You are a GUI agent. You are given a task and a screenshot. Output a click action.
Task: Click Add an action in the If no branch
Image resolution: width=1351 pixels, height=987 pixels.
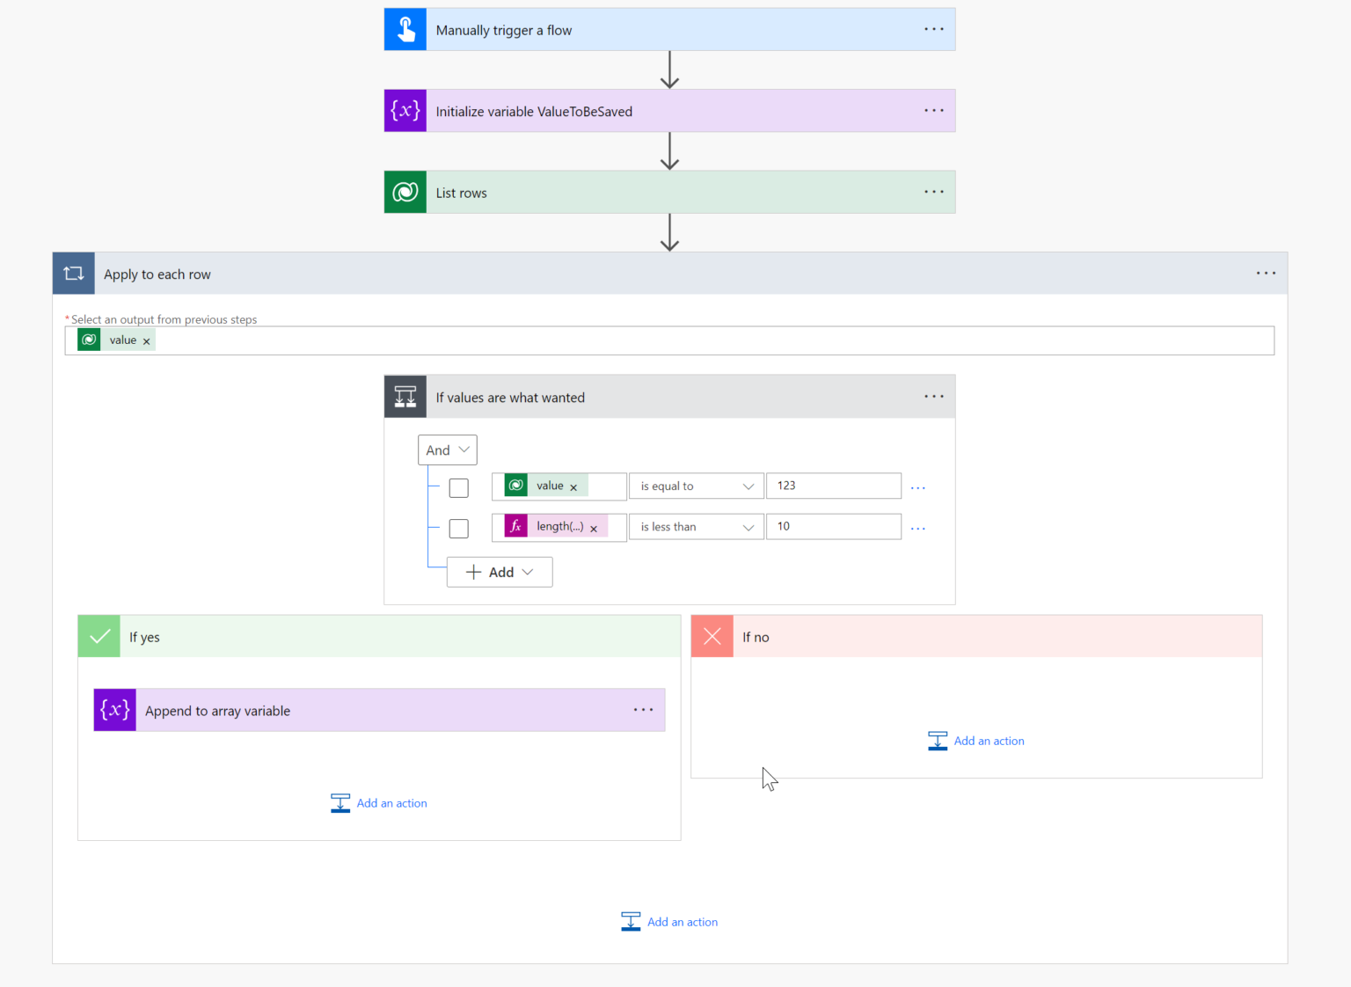[976, 741]
